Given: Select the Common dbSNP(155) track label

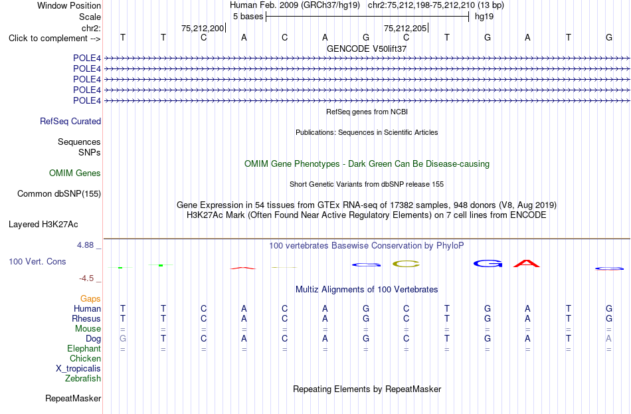Looking at the screenshot, I should tap(59, 194).
